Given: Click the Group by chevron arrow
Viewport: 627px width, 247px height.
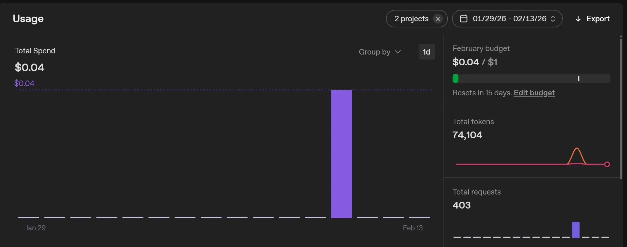Looking at the screenshot, I should tap(398, 52).
